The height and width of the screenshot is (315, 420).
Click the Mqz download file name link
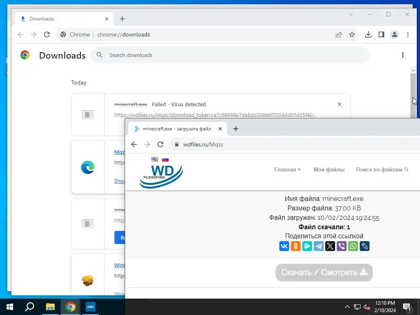click(119, 152)
